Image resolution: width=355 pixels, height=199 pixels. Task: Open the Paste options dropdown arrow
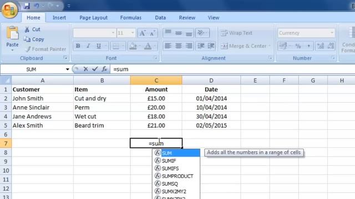pos(12,50)
